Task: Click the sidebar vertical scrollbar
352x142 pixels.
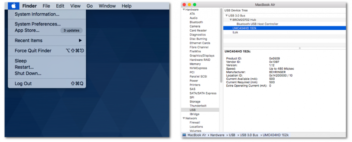Action: click(221, 45)
